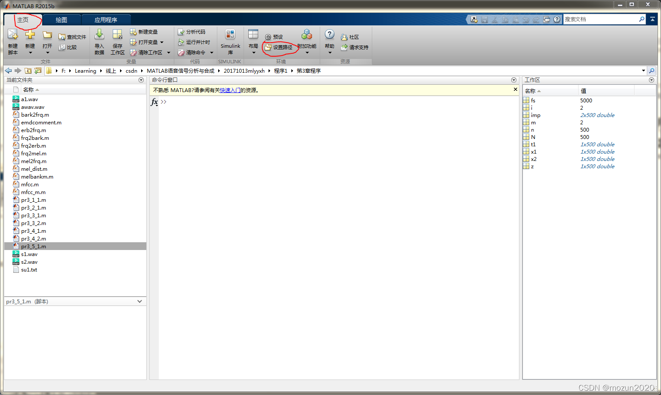Click the Help (帮助) question mark icon
The height and width of the screenshot is (395, 661).
(x=330, y=34)
